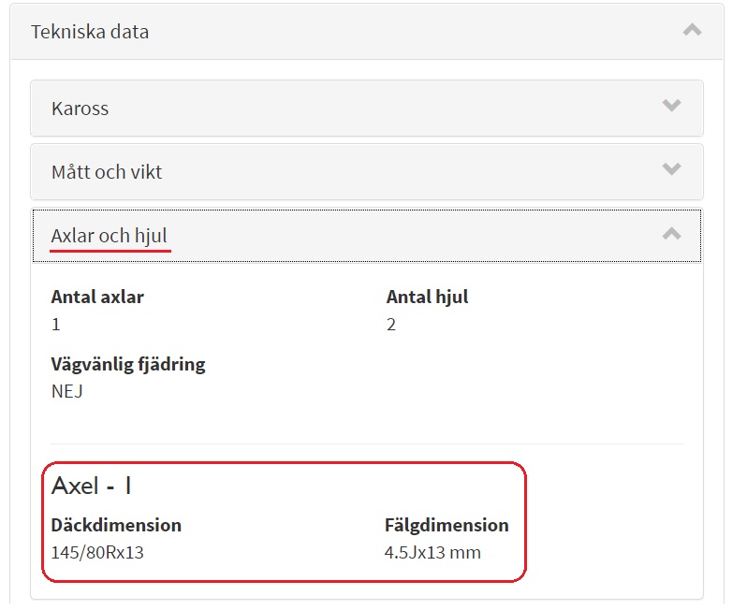This screenshot has height=610, width=732.
Task: Click the Tekniska data panel title
Action: pyautogui.click(x=90, y=32)
